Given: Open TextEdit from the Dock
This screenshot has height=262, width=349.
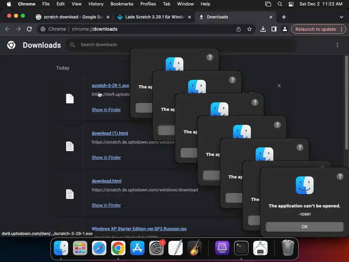Looking at the screenshot, I should [x=176, y=248].
